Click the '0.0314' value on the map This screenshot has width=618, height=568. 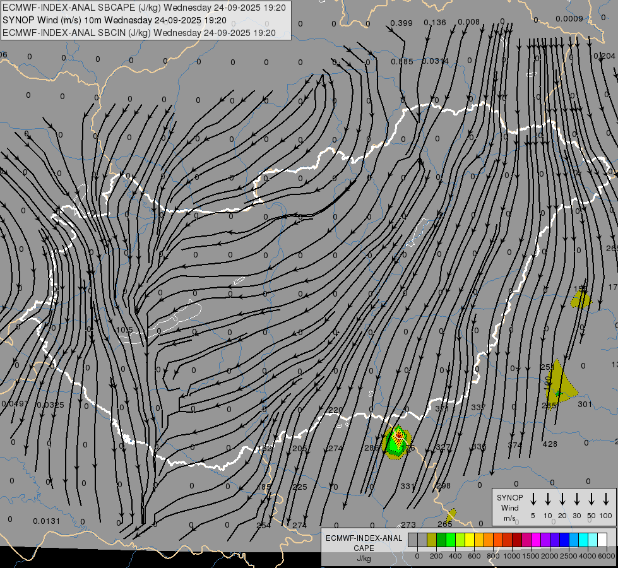(x=435, y=61)
